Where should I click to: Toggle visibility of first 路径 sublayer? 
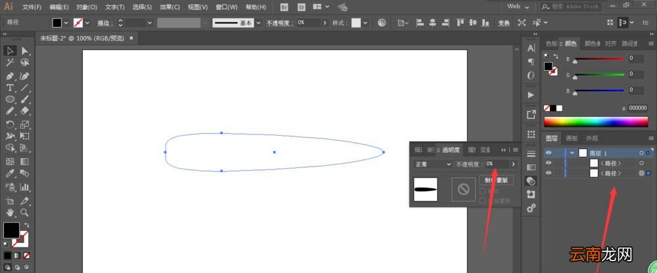tap(549, 163)
